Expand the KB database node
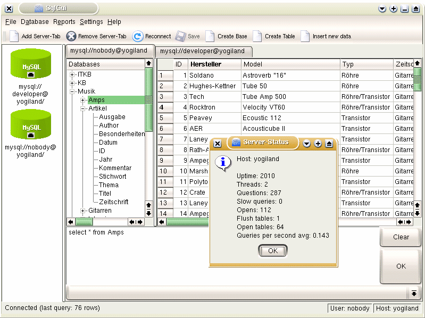The width and height of the screenshot is (425, 318). (72, 83)
